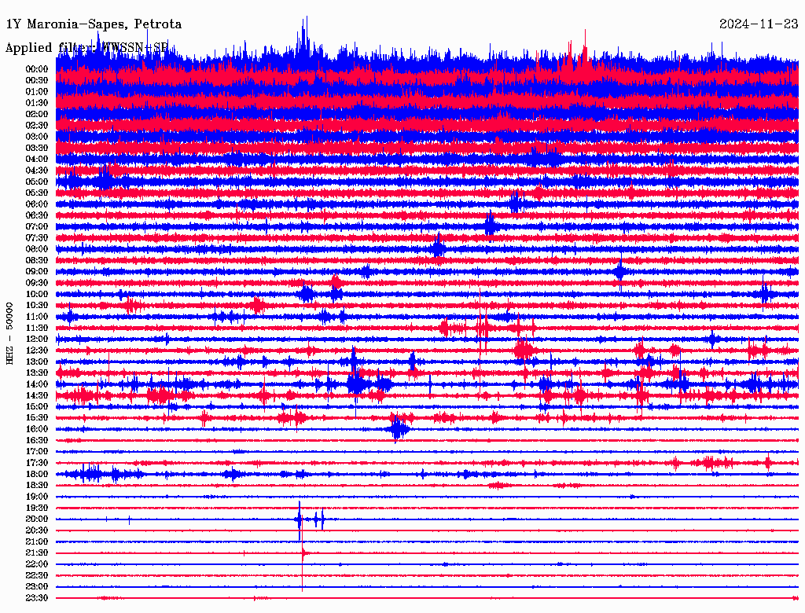This screenshot has width=805, height=613.
Task: Select the date 2024-11-23 label
Action: 758,24
